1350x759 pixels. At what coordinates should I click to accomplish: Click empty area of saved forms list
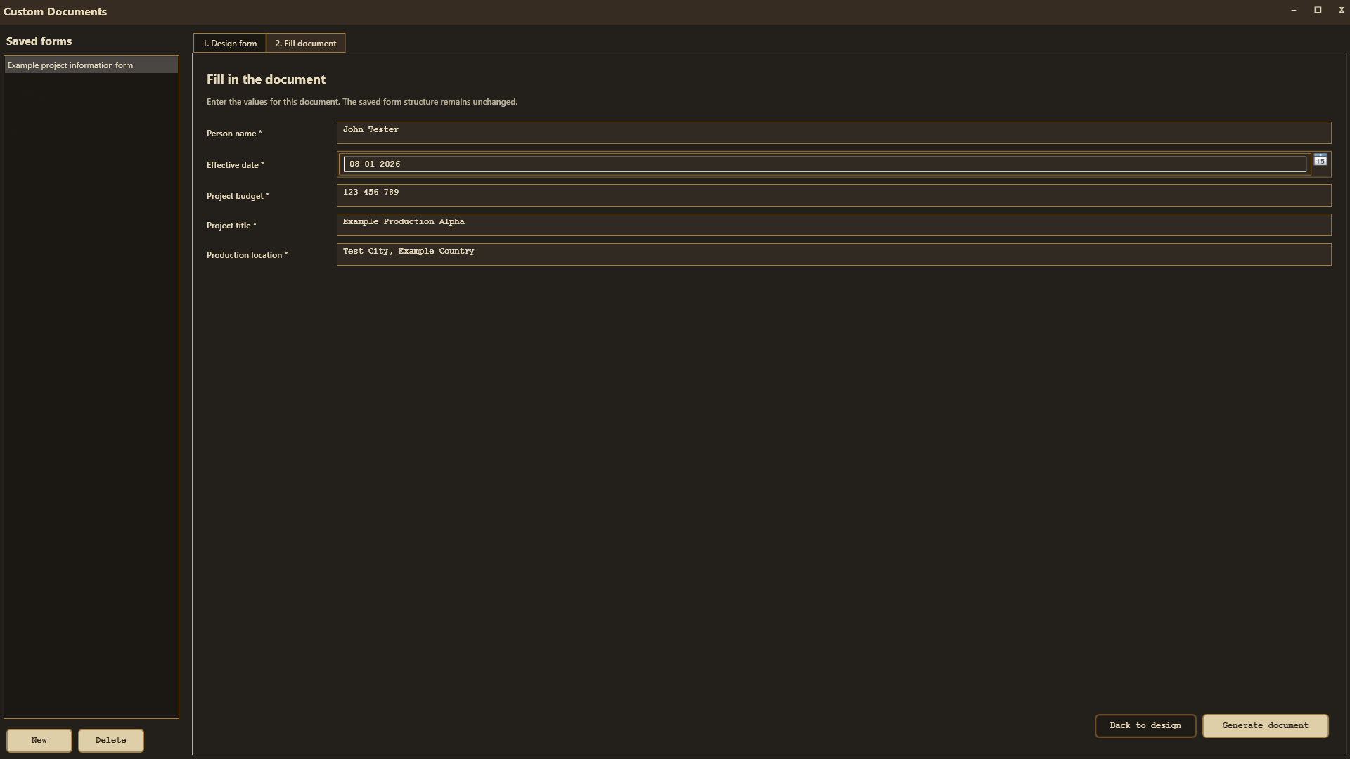tap(91, 394)
